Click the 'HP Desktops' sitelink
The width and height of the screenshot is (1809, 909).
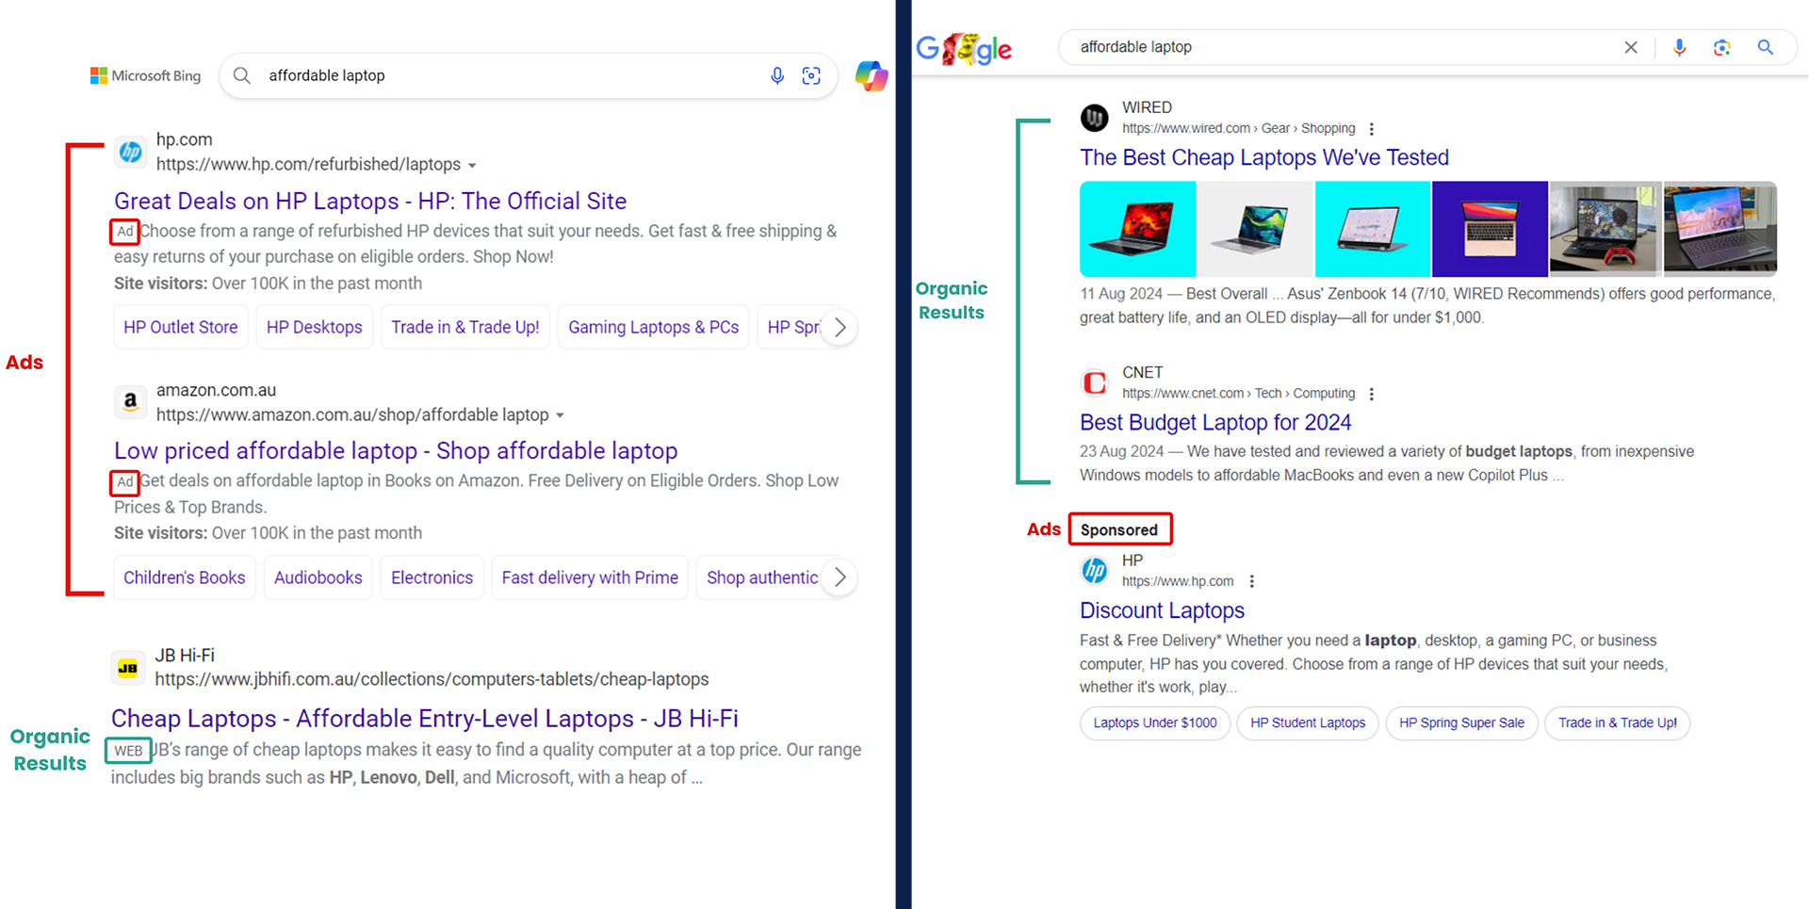315,327
